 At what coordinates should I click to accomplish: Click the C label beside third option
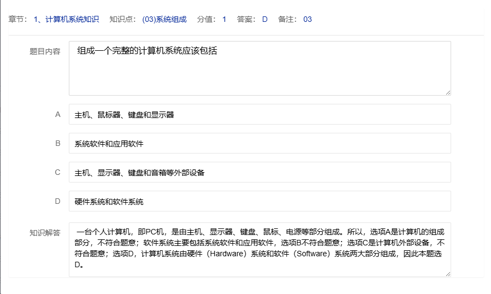(57, 173)
